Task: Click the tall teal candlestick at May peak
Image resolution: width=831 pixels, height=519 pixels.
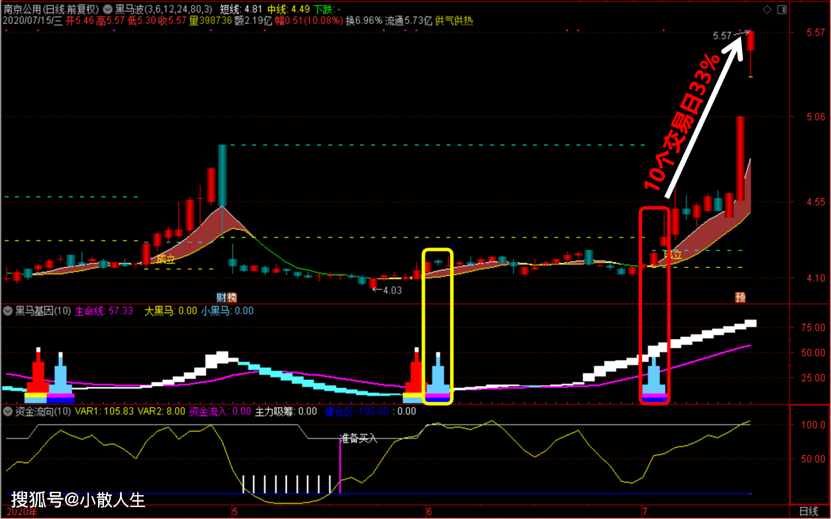Action: (222, 175)
